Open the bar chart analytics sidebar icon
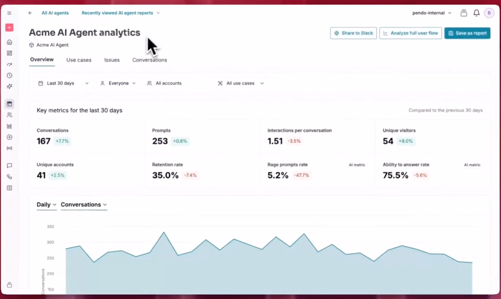This screenshot has width=501, height=299. tap(9, 126)
